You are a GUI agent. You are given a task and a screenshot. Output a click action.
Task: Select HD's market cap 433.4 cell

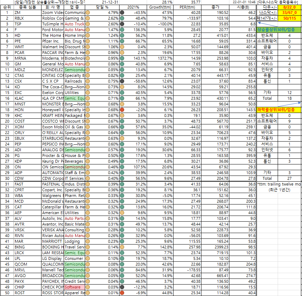coord(243,36)
